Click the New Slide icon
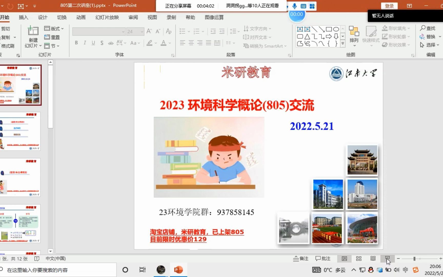This screenshot has width=443, height=277. click(33, 31)
